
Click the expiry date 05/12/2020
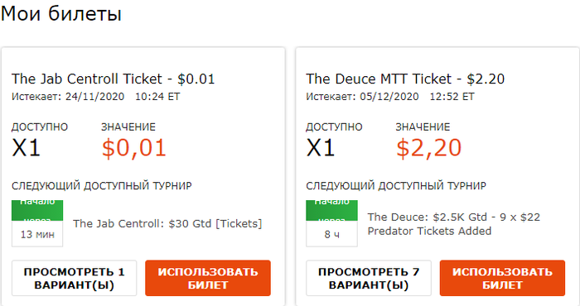coord(389,97)
